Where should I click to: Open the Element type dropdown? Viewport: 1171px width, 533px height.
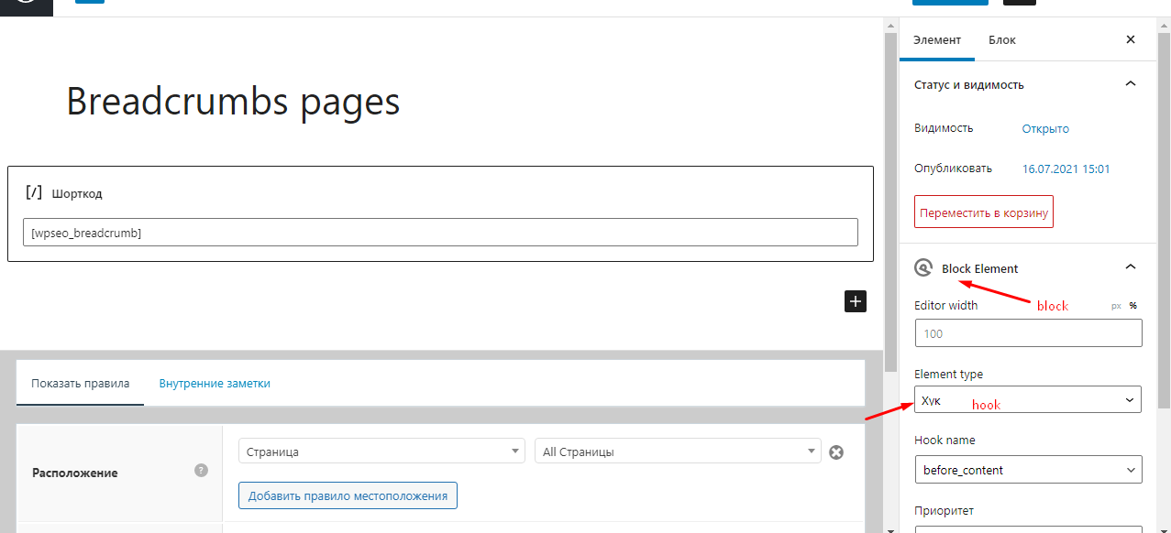tap(1028, 400)
